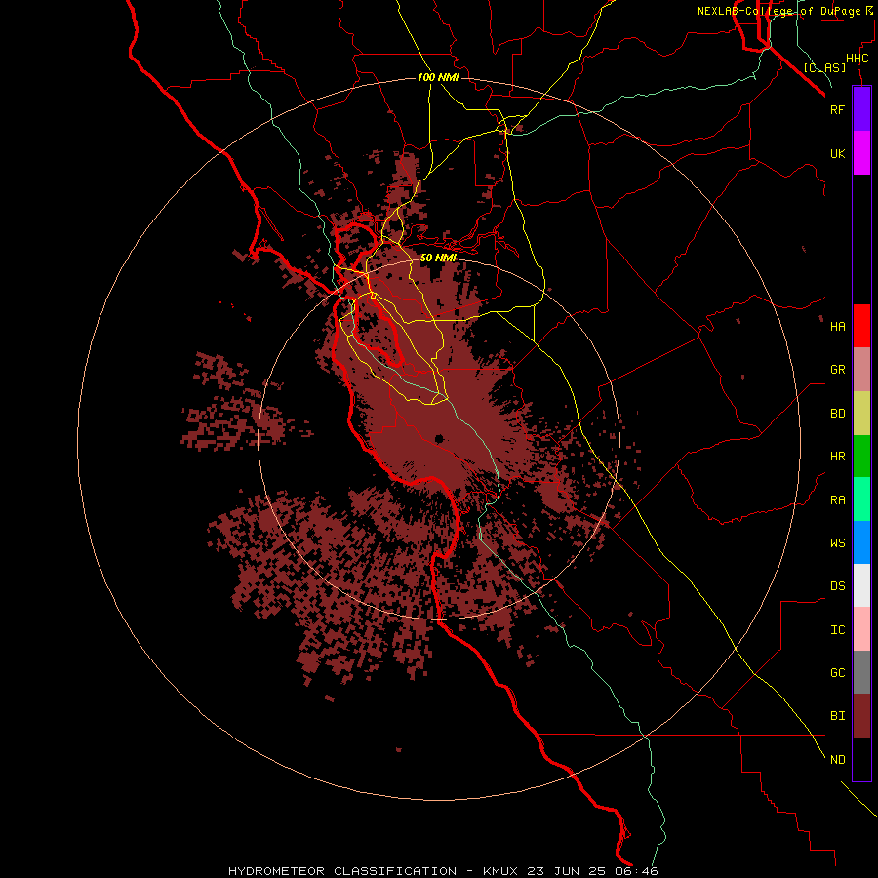Pick the light green RA legend swatch

coord(861,499)
